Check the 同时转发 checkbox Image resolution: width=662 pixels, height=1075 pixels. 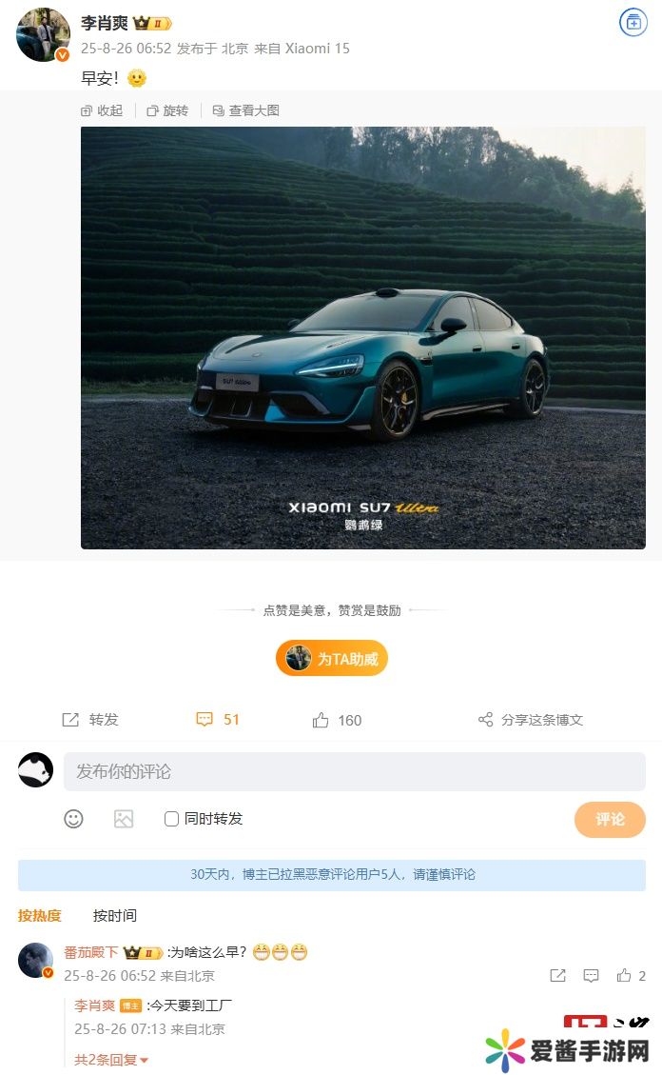coord(172,819)
